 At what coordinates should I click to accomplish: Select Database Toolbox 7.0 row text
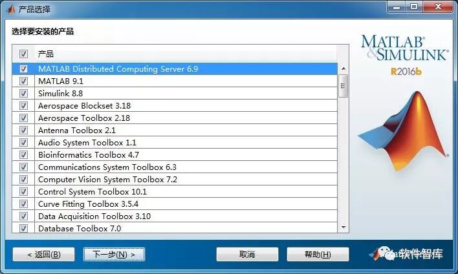(x=80, y=229)
